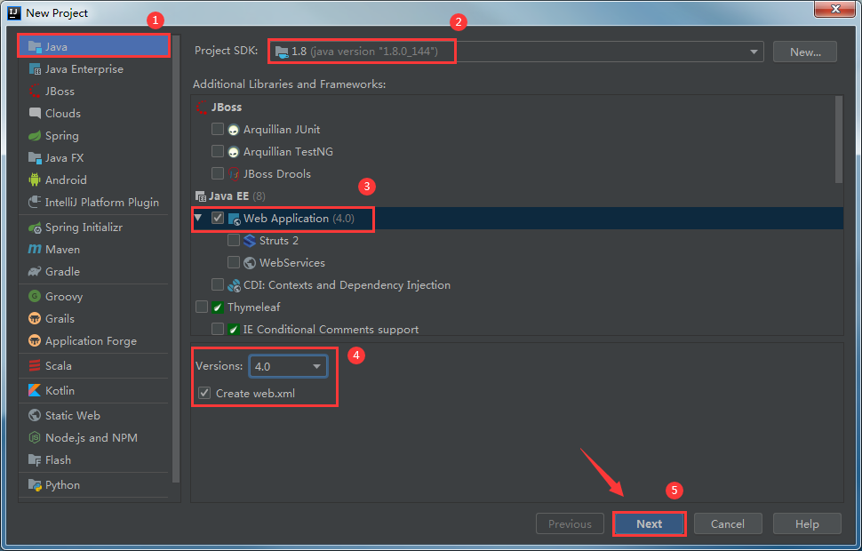Click the Scala icon in sidebar

tap(35, 365)
